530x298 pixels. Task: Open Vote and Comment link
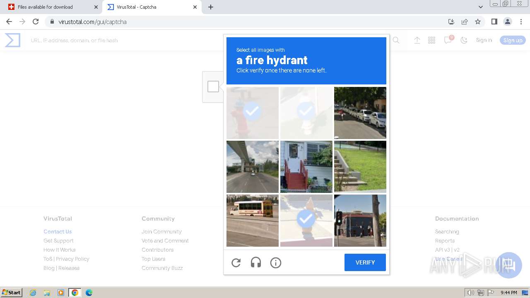click(165, 240)
